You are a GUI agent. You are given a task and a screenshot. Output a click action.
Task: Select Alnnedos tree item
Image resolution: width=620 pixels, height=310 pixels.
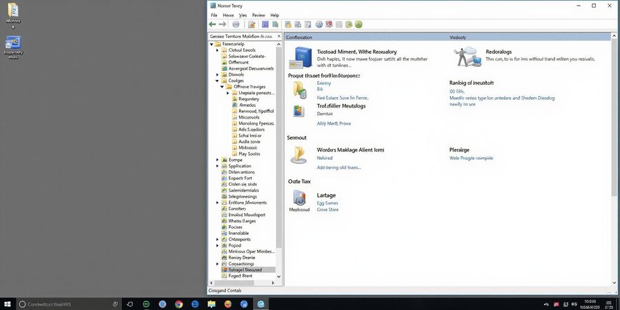(247, 105)
